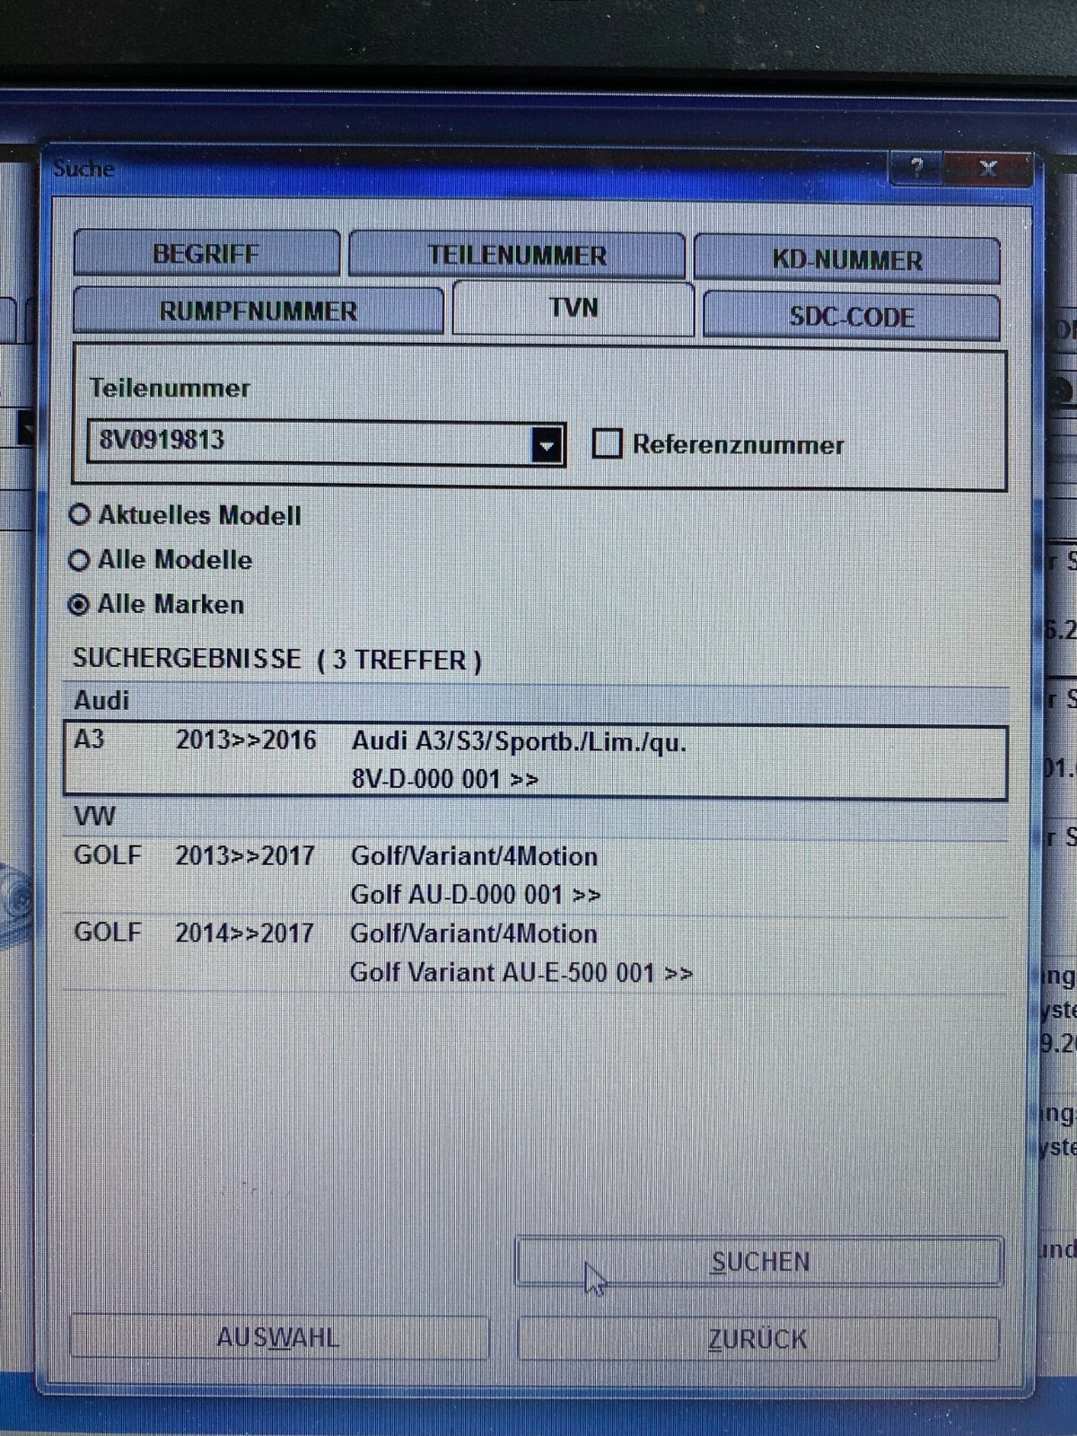
Task: Switch to the BEGRIFF tab
Action: [x=206, y=254]
